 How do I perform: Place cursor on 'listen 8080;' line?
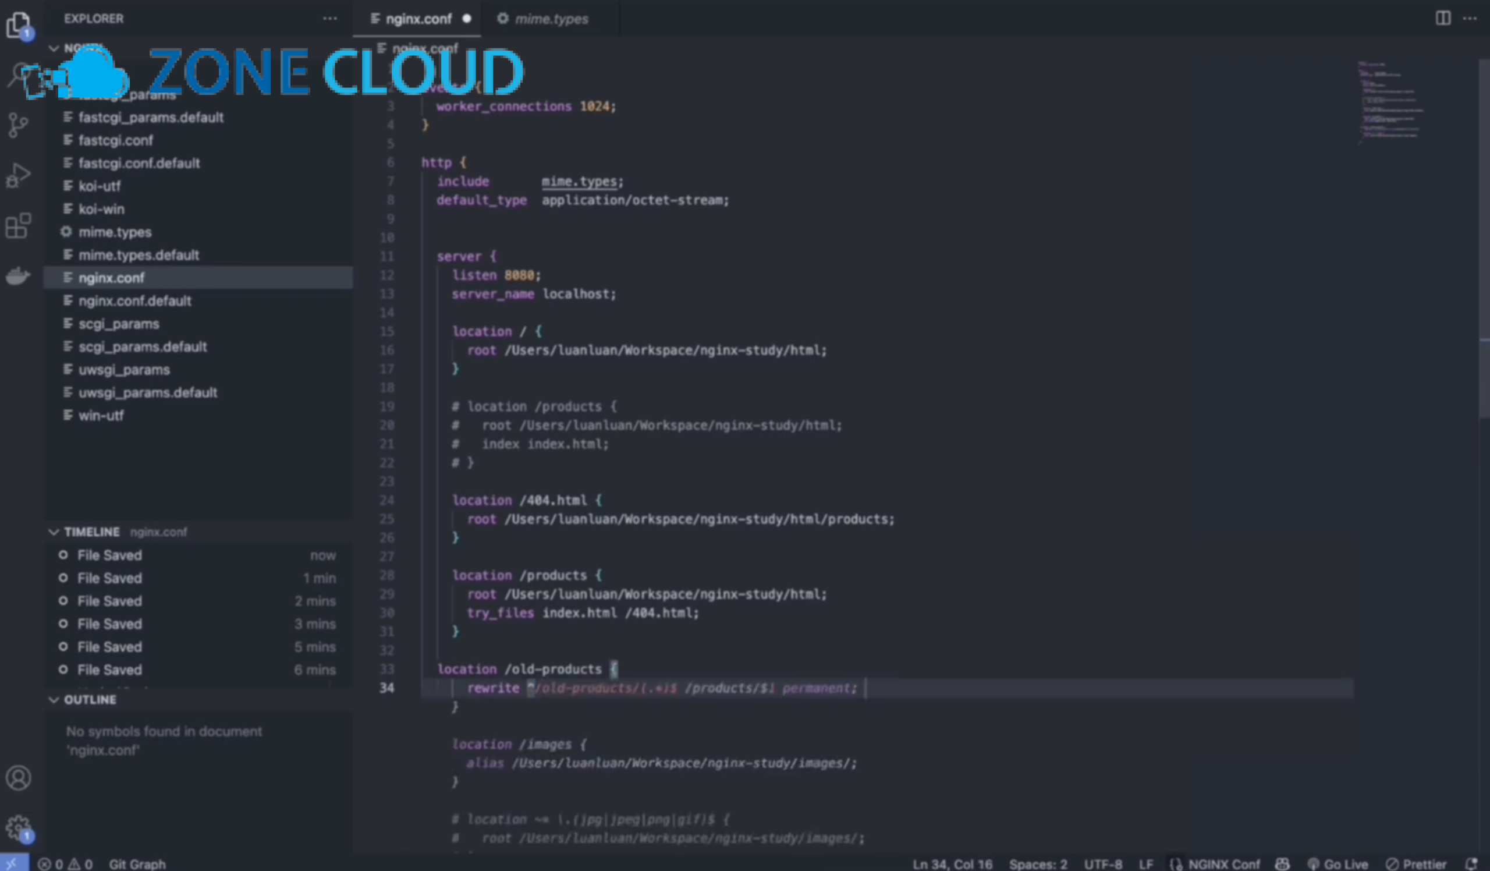tap(496, 275)
